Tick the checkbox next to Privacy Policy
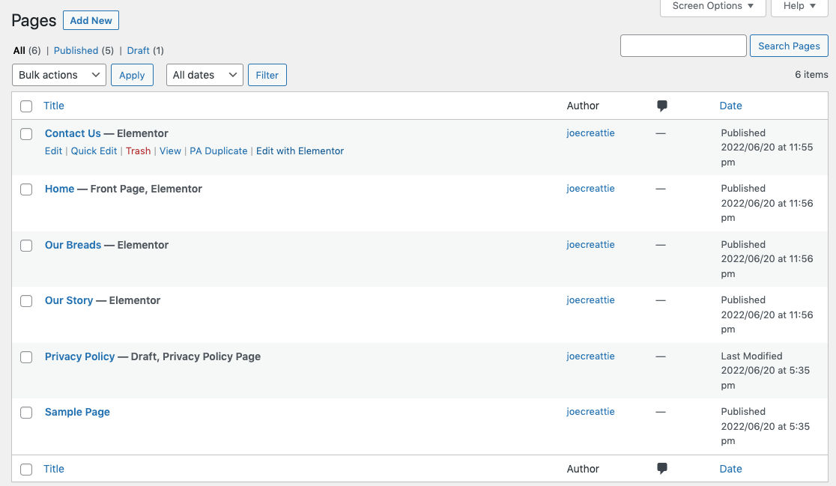 pyautogui.click(x=26, y=357)
